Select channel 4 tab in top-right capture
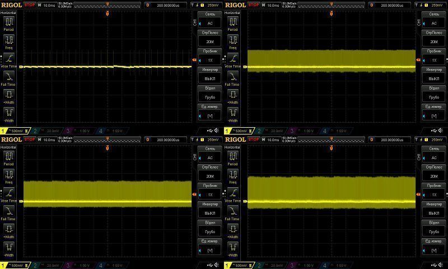Image resolution: width=448 pixels, height=269 pixels. point(337,131)
